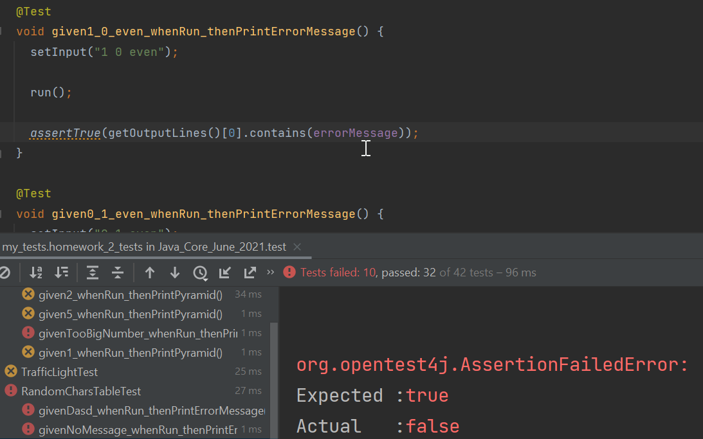Show more toolbar actions chevron

click(270, 272)
